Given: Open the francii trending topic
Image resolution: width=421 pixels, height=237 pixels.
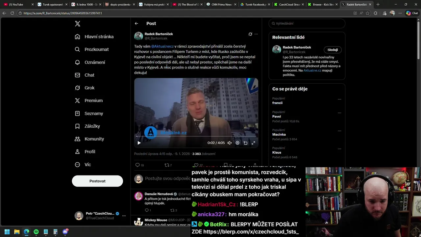Looking at the screenshot, I should point(277,103).
